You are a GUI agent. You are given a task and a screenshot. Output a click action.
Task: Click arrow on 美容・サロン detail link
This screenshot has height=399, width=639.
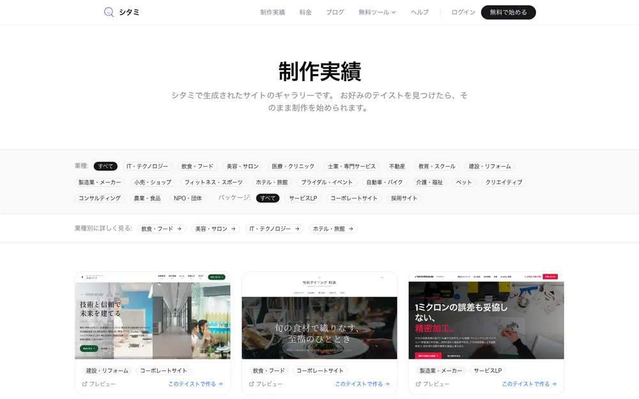pyautogui.click(x=233, y=229)
